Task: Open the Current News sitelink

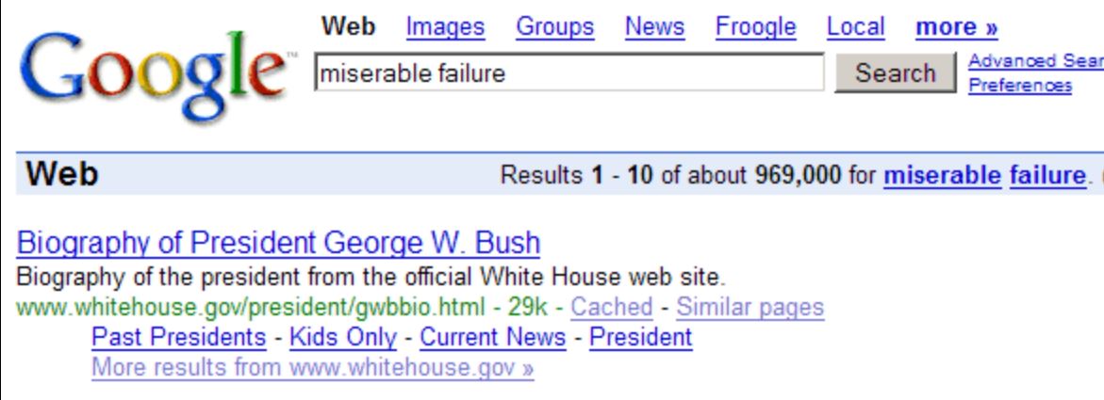Action: (493, 338)
